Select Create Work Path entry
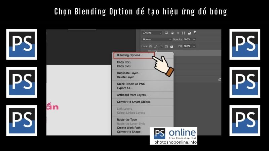269x151 pixels. [129, 128]
